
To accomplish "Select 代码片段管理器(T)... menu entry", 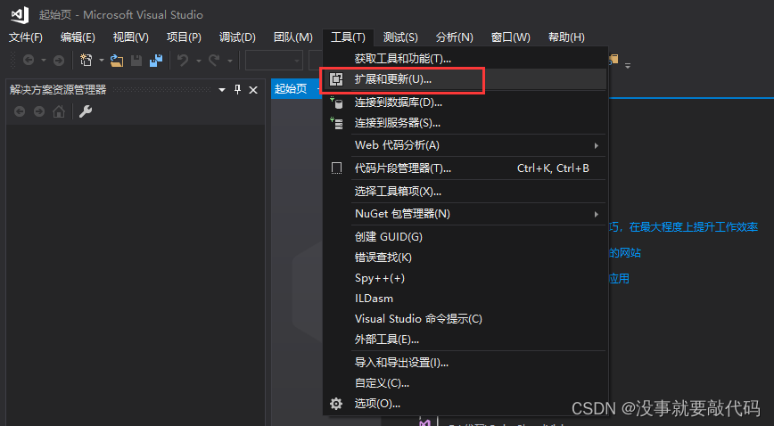I will click(x=465, y=168).
